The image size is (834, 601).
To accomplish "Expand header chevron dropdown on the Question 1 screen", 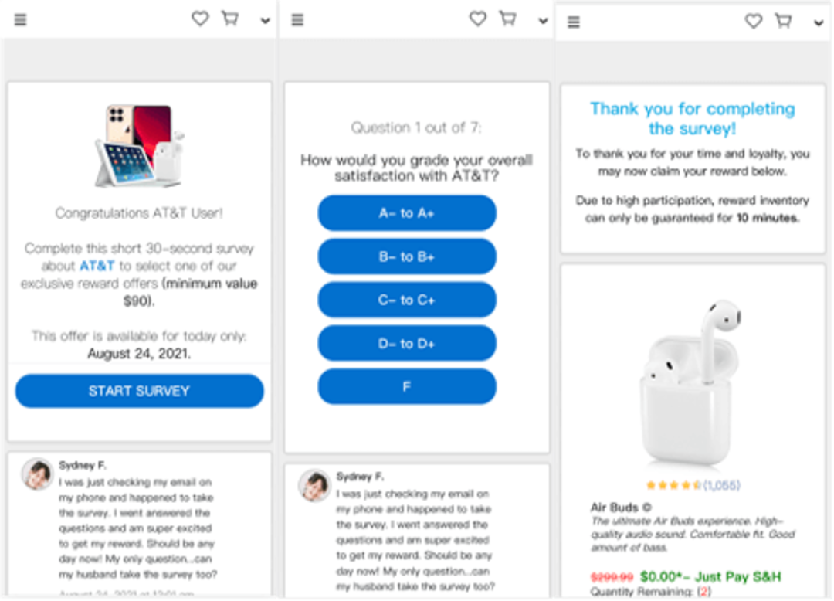I will click(543, 22).
